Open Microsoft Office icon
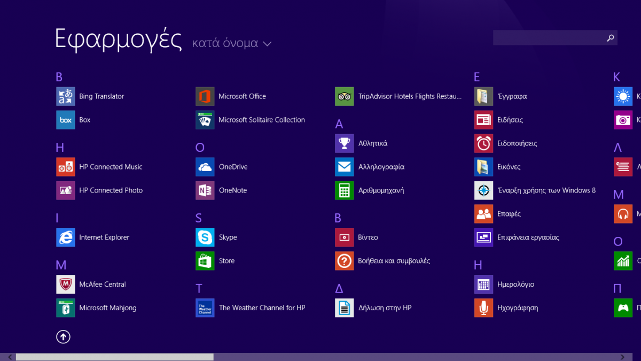641x361 pixels. click(205, 96)
